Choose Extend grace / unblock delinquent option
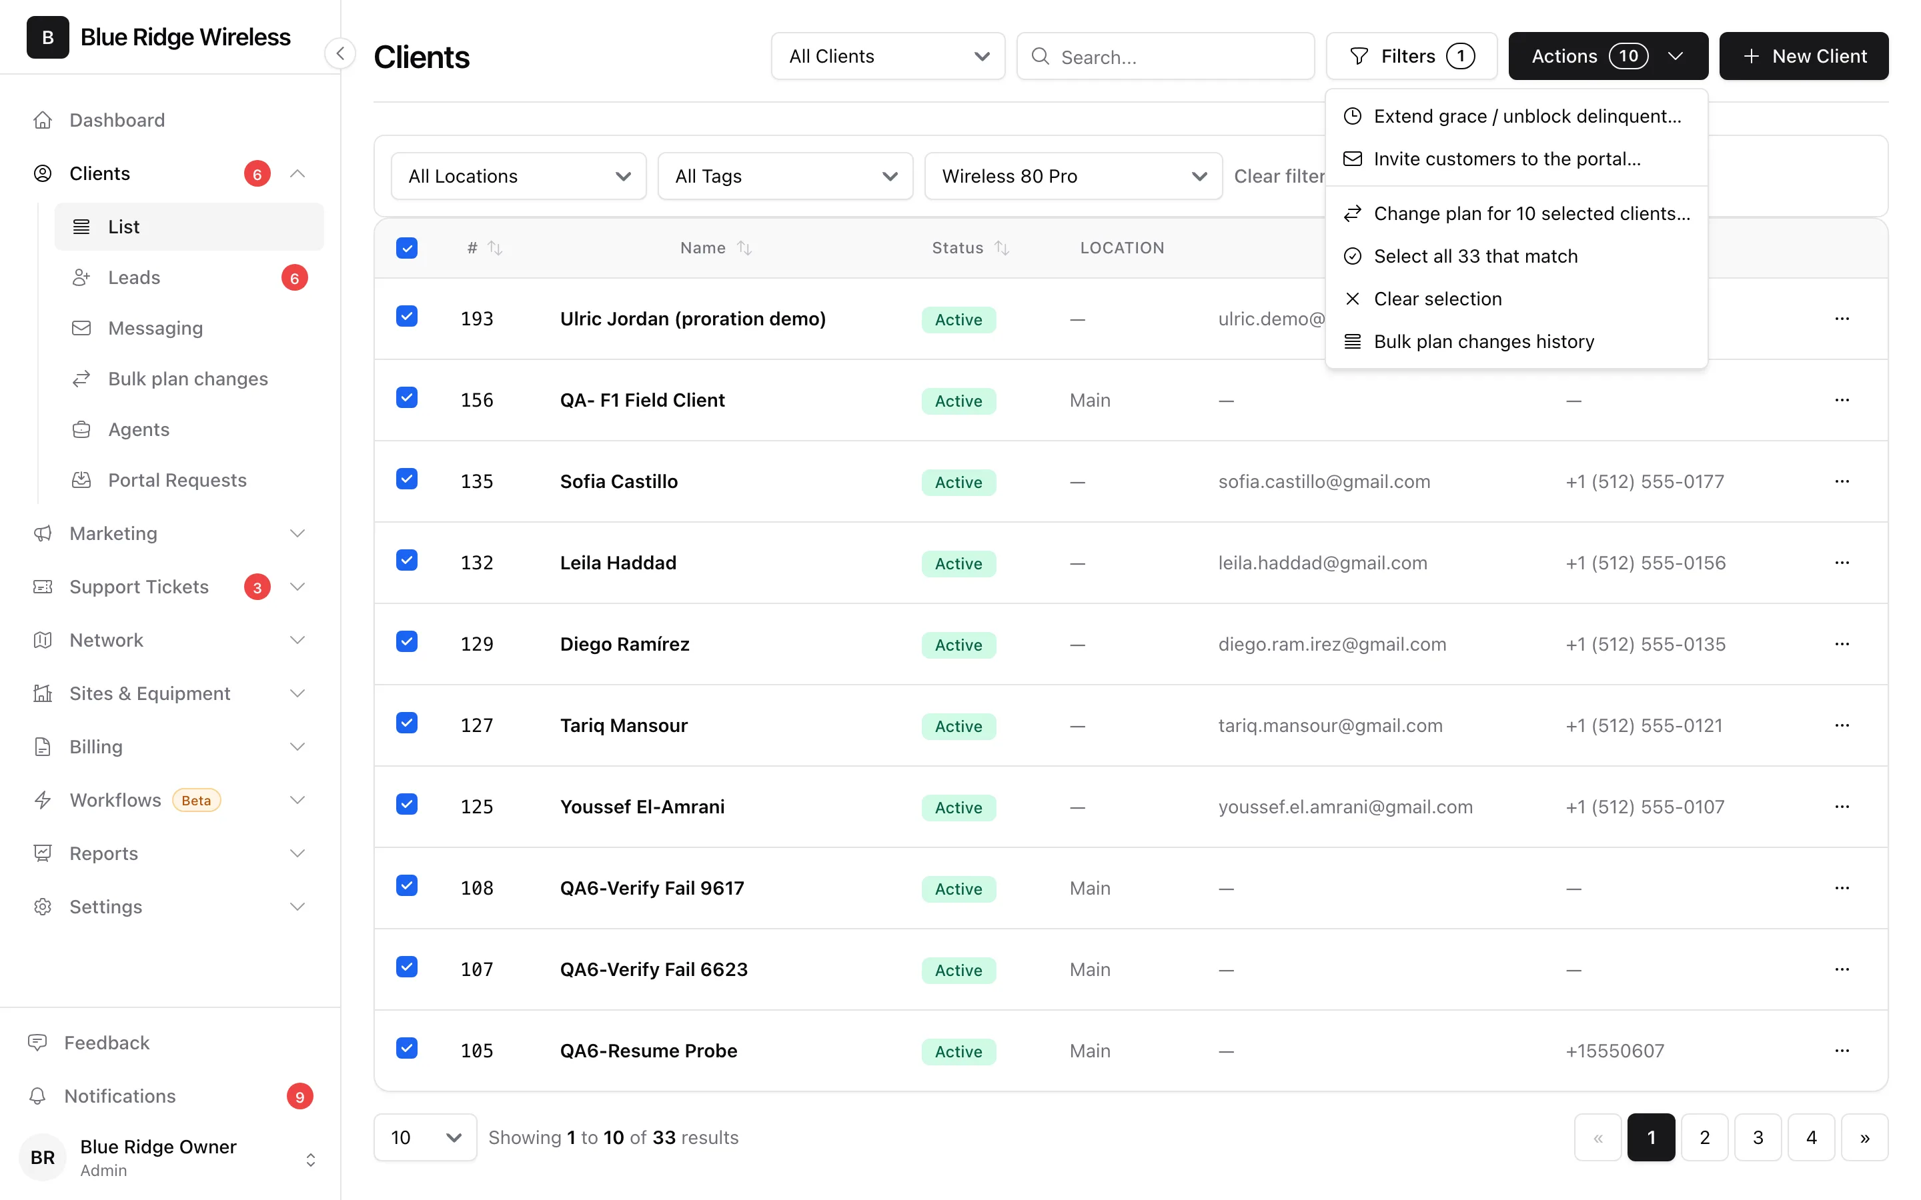1921x1200 pixels. [1516, 116]
